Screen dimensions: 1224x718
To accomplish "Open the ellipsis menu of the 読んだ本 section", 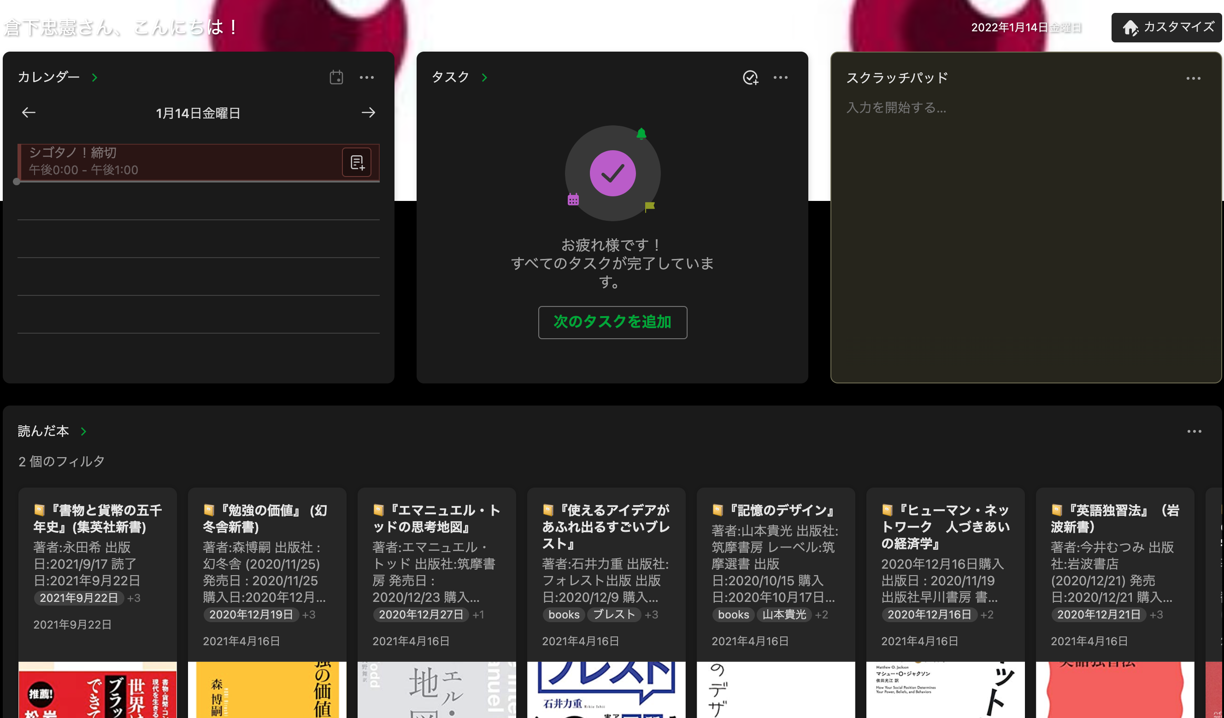I will click(1194, 431).
